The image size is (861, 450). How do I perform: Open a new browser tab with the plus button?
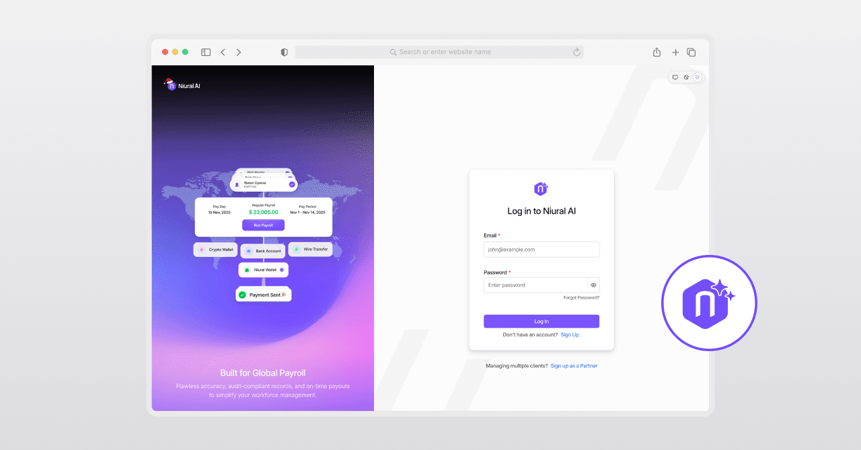tap(675, 52)
